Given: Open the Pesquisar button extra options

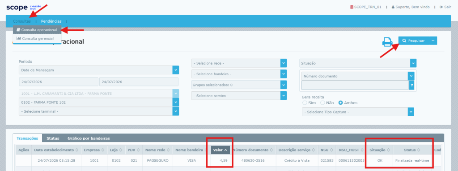Looking at the screenshot, I should 433,41.
